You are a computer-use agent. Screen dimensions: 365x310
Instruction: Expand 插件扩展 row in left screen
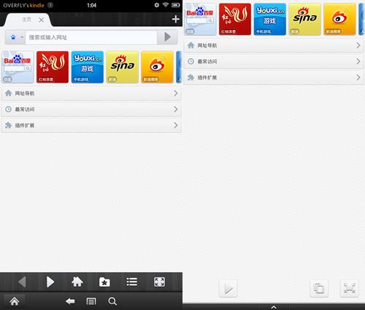pos(91,125)
